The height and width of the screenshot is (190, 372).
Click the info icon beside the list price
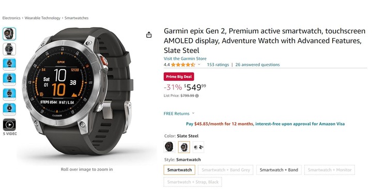pyautogui.click(x=197, y=96)
